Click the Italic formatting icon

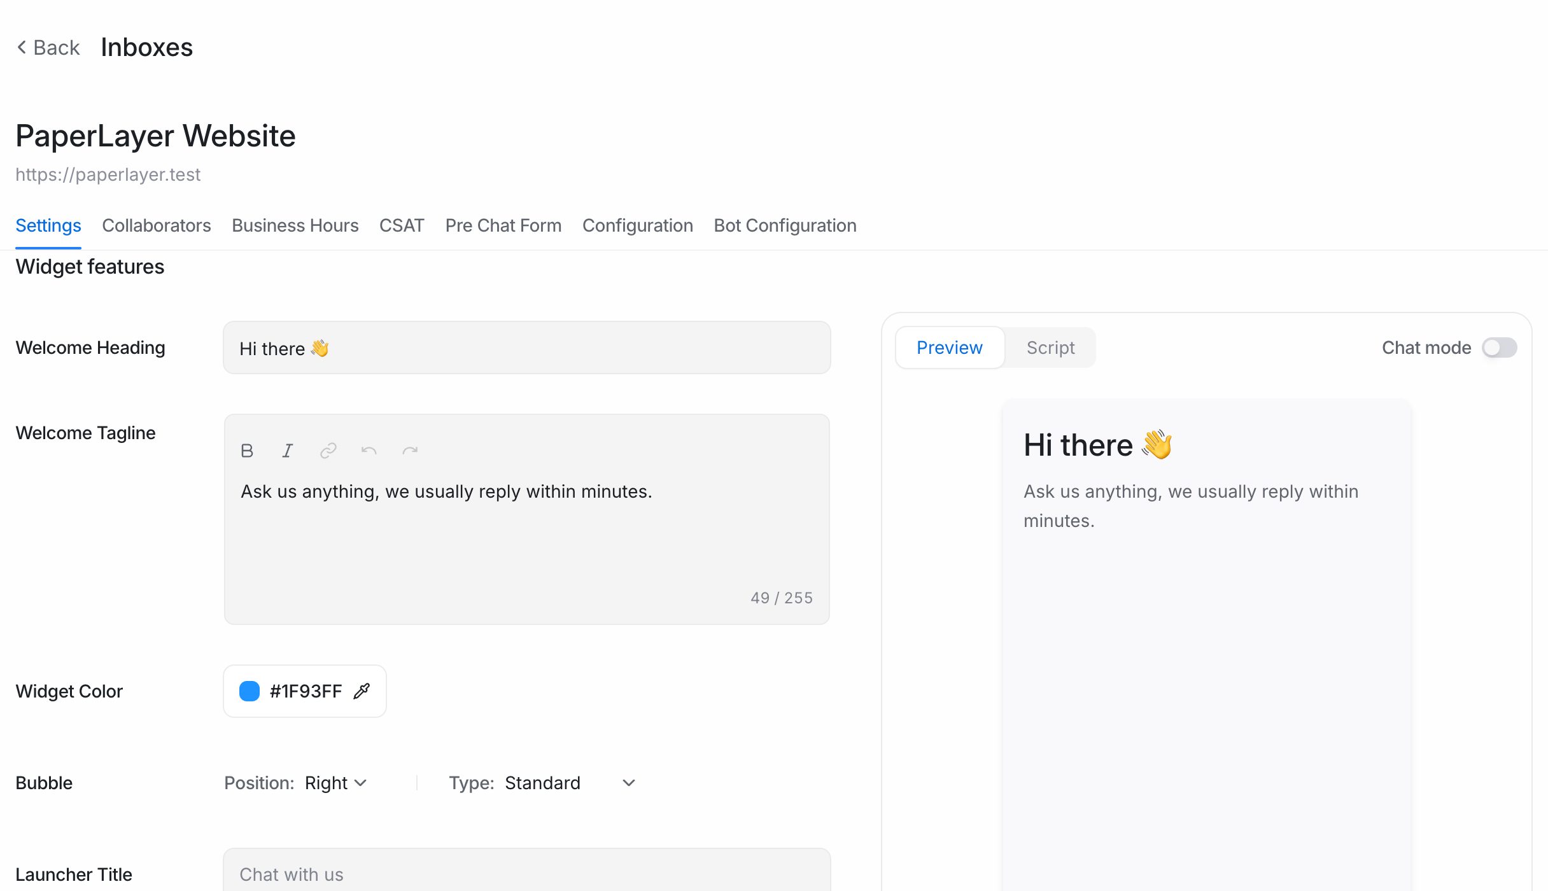click(x=288, y=451)
